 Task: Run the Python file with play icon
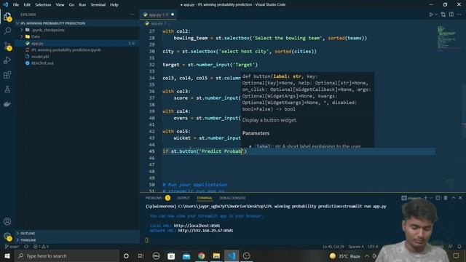point(431,15)
